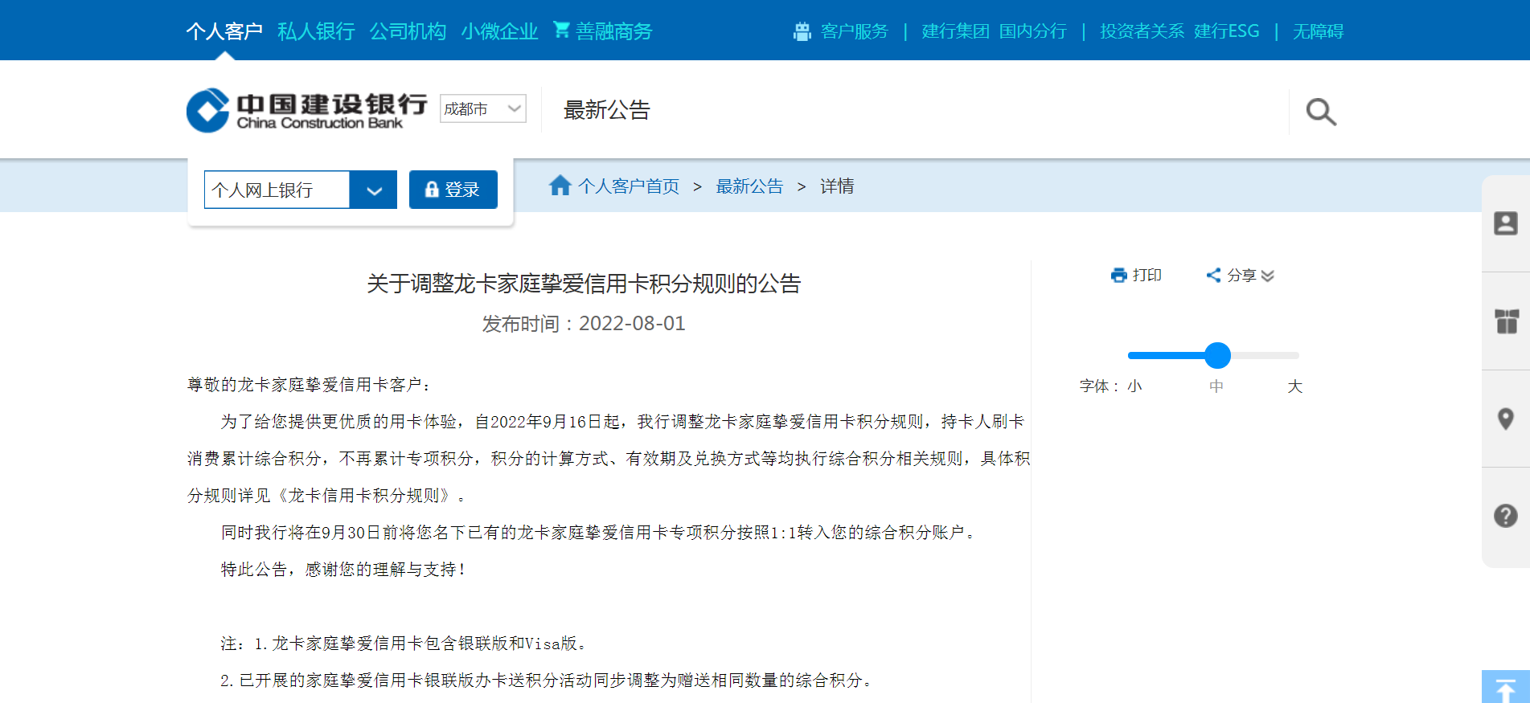This screenshot has width=1530, height=703.
Task: Open the 建行ESG link
Action: click(x=1227, y=31)
